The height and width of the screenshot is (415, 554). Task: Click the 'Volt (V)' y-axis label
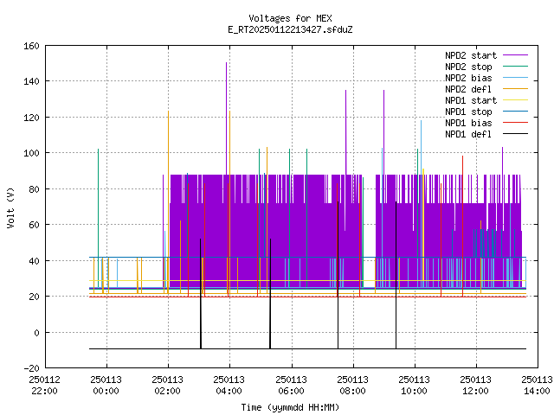point(10,207)
